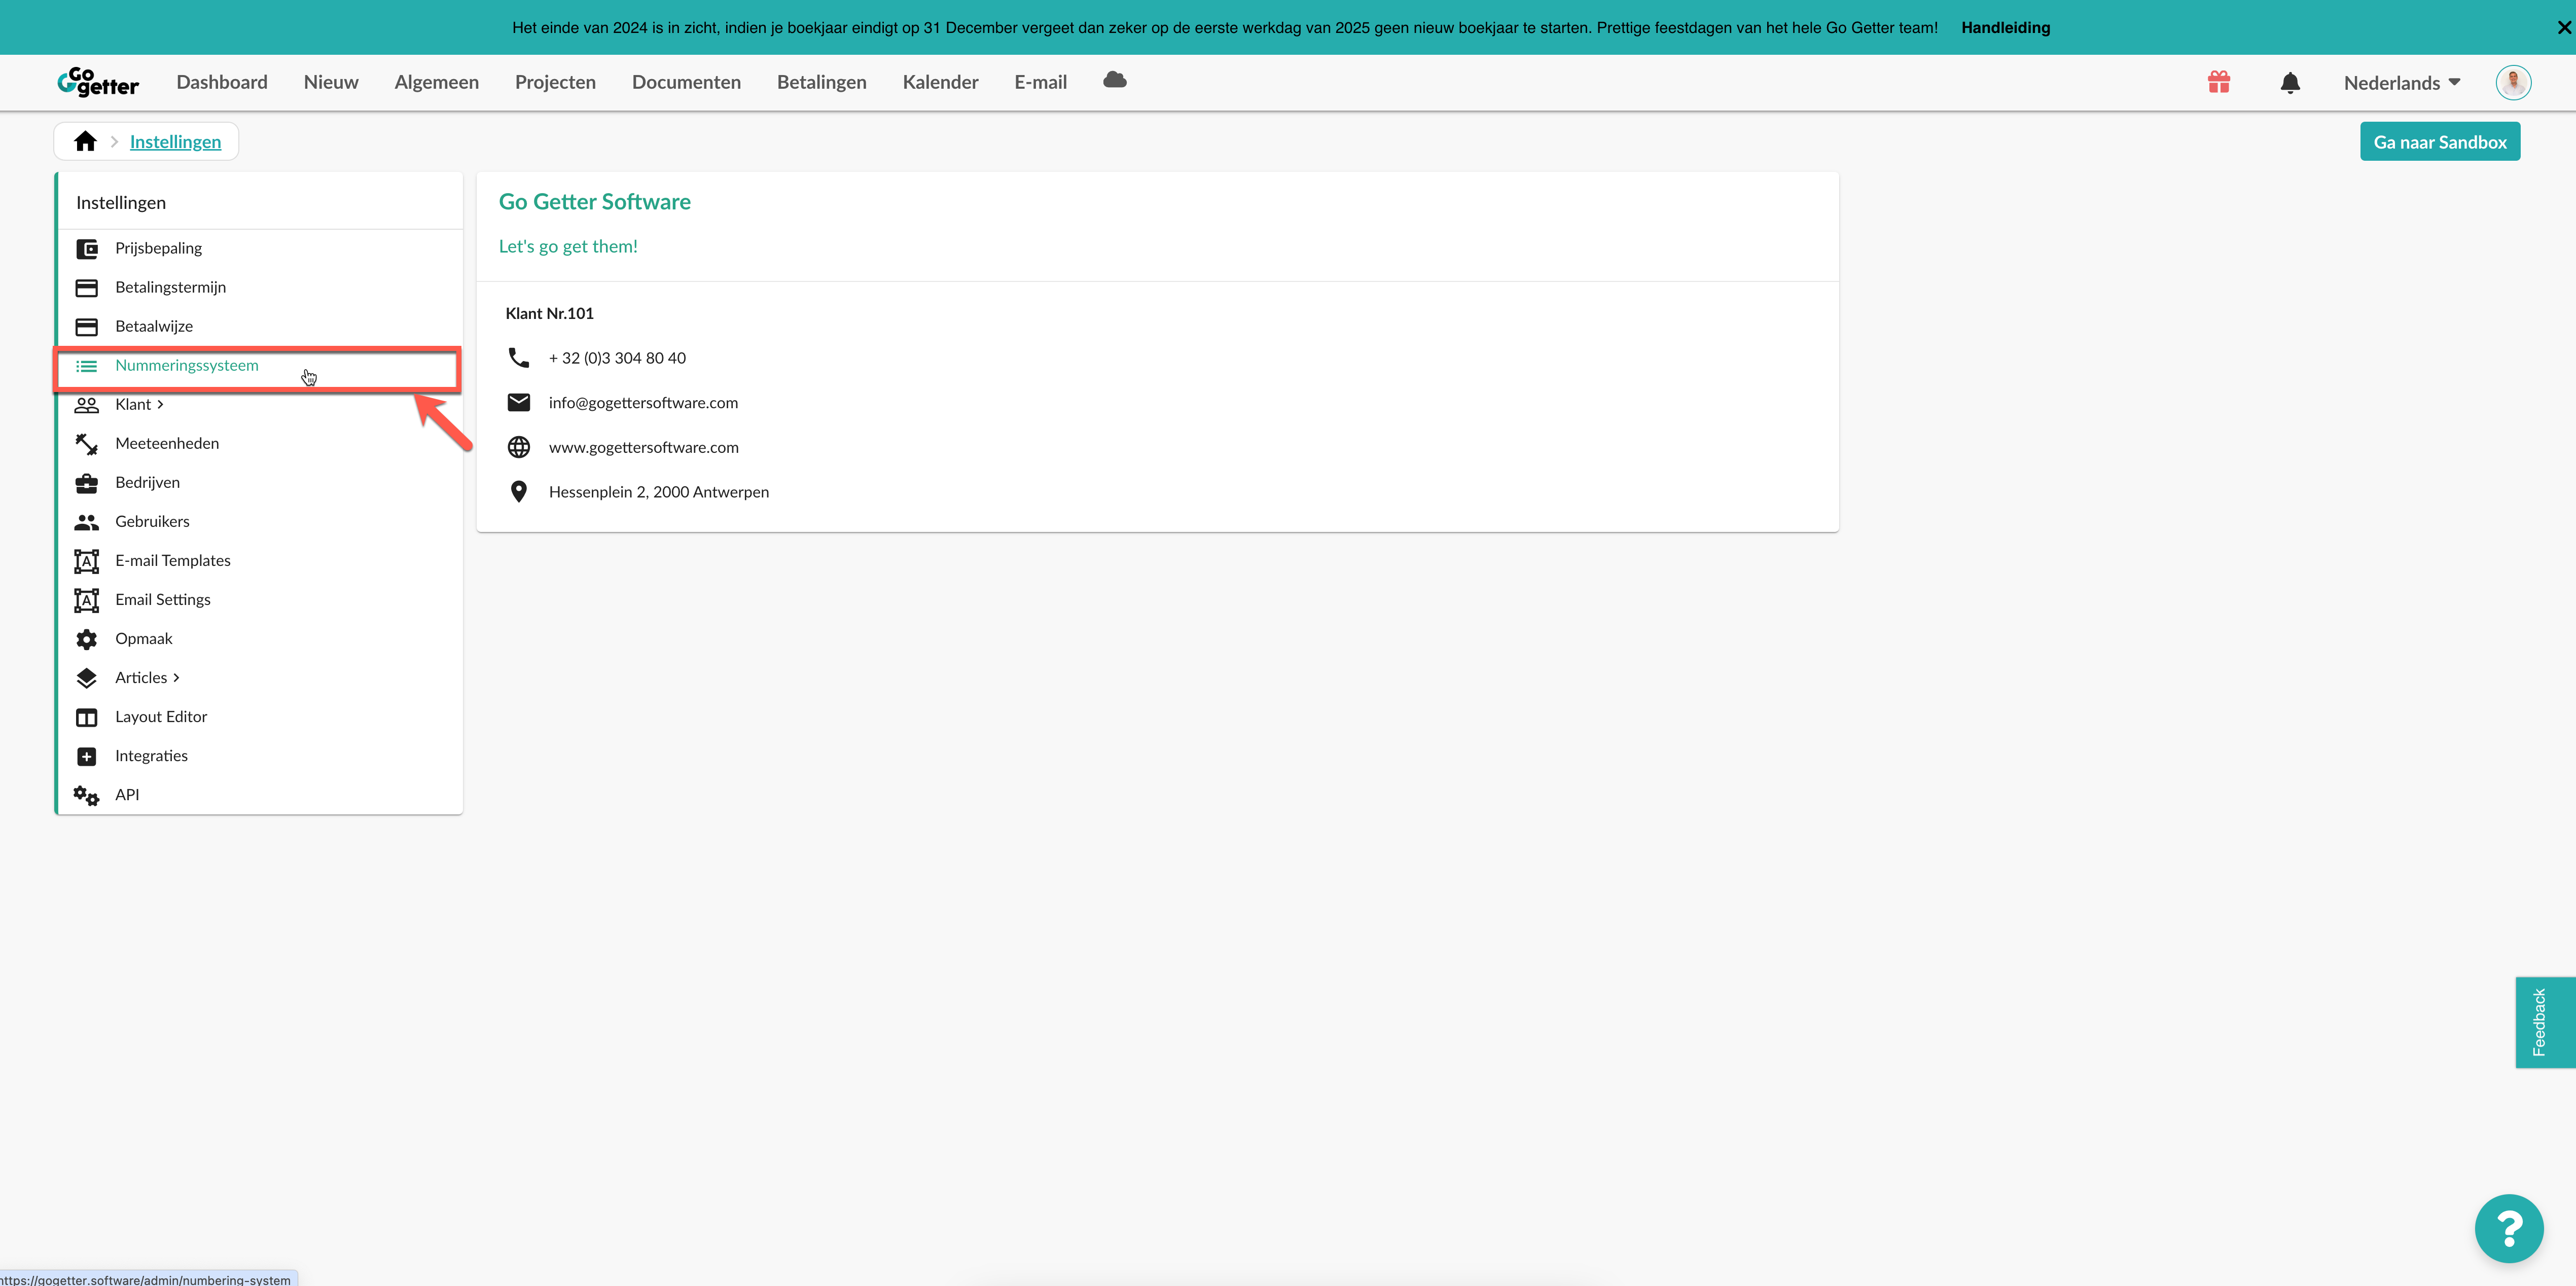This screenshot has height=1286, width=2576.
Task: Click the Email Settings icon
Action: pos(87,600)
